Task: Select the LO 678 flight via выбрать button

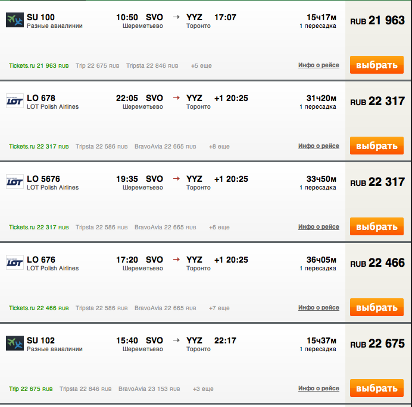Action: (x=377, y=146)
